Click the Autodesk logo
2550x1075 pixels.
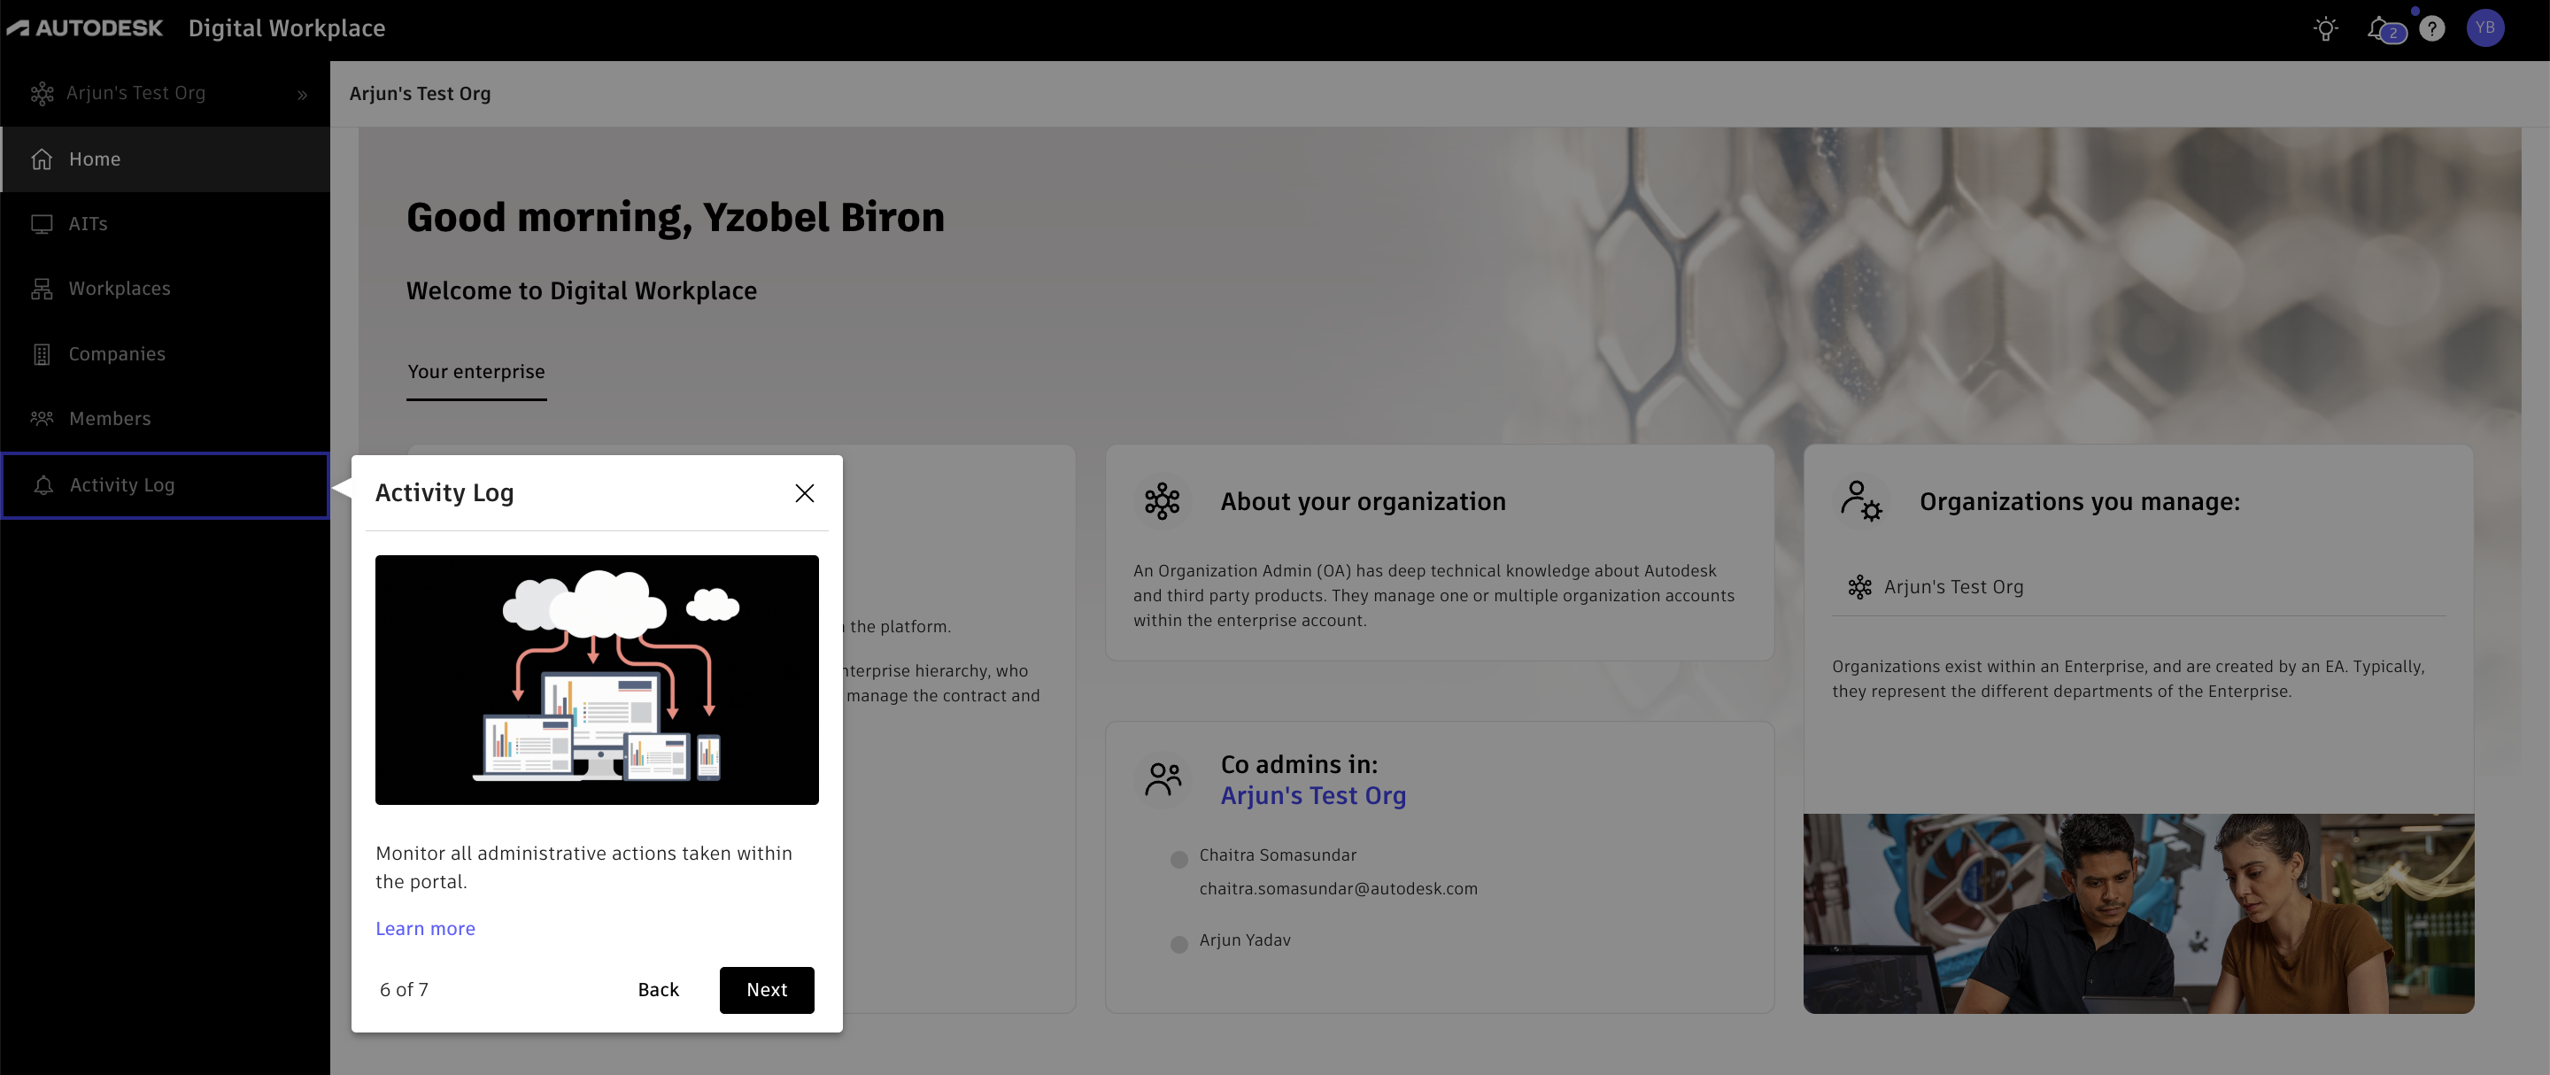pyautogui.click(x=85, y=27)
